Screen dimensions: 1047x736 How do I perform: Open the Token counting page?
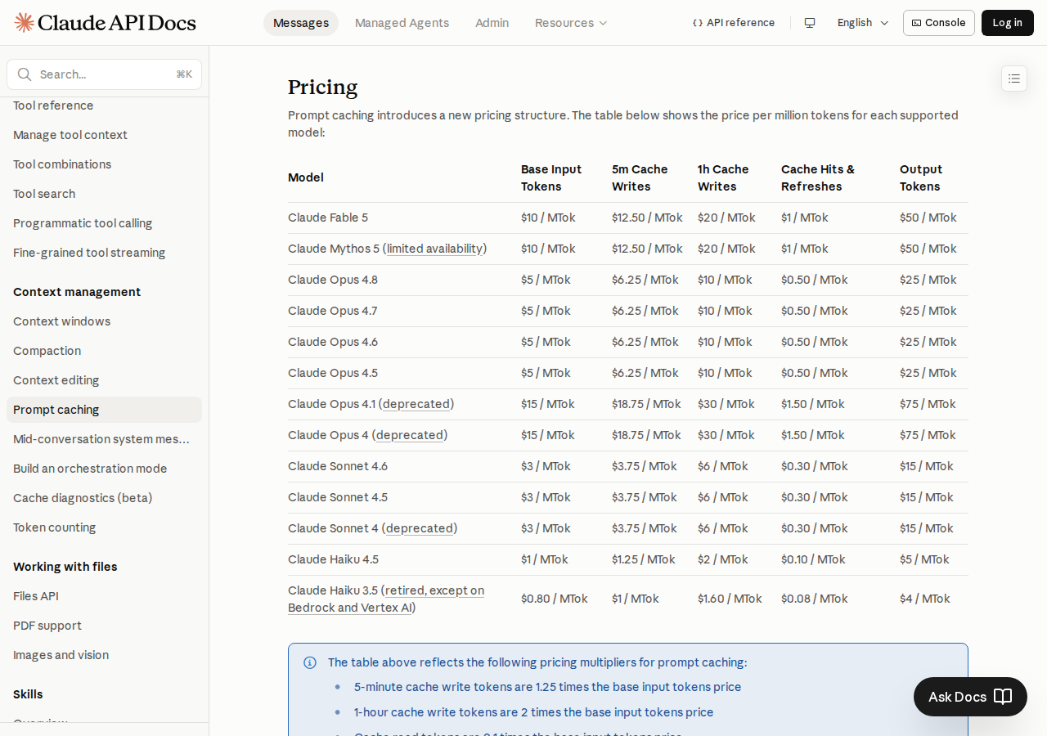(x=104, y=527)
